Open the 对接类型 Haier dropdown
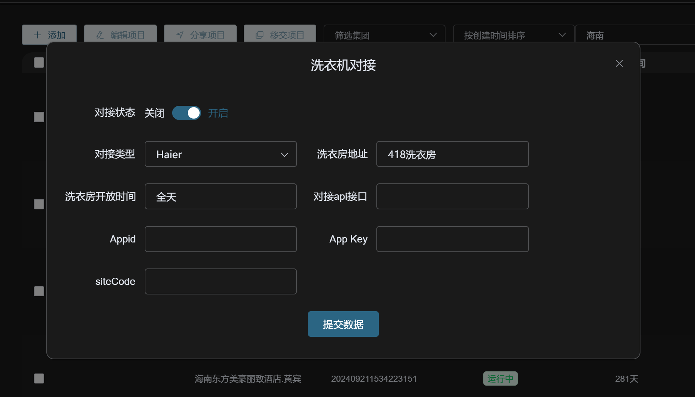695x397 pixels. (x=221, y=154)
